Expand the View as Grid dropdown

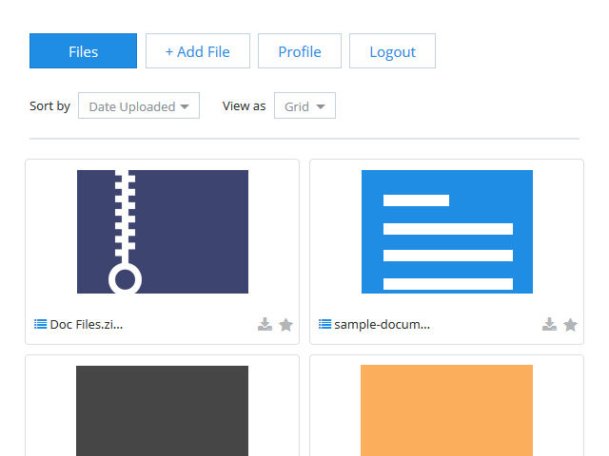tap(304, 105)
